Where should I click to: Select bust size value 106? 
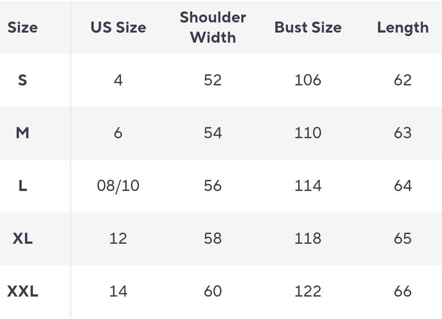(308, 80)
